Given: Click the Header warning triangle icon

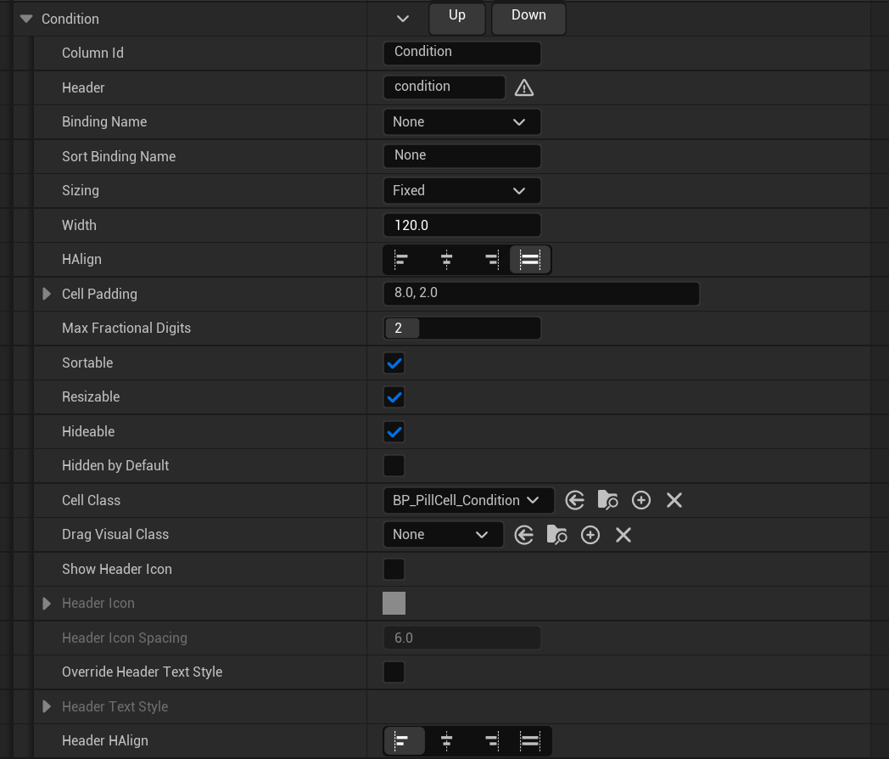Looking at the screenshot, I should pos(524,88).
